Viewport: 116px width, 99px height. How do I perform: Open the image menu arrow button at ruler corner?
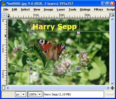click(4, 16)
